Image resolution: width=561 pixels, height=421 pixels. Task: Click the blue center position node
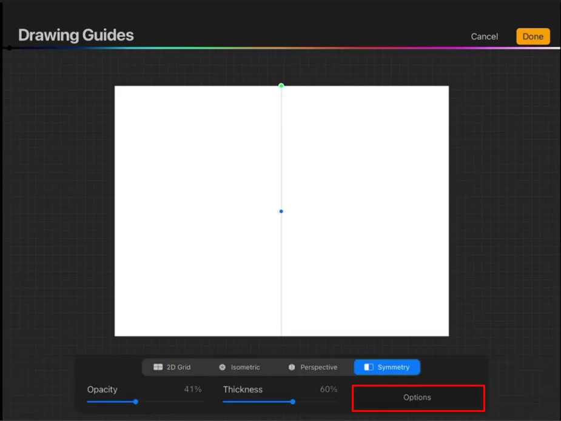point(281,211)
